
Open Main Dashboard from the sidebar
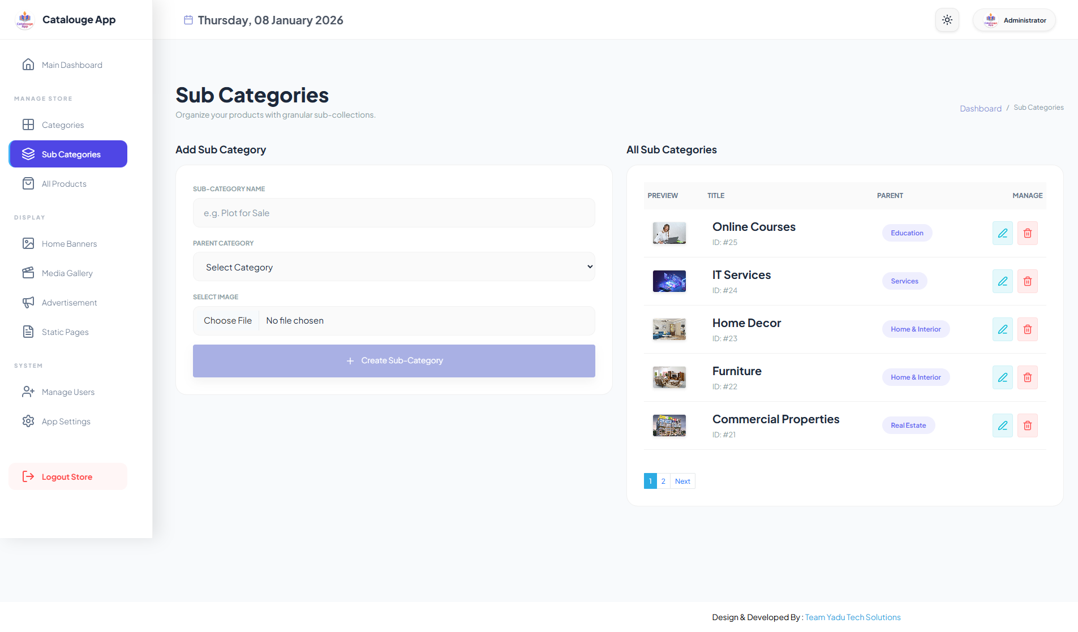pos(68,65)
